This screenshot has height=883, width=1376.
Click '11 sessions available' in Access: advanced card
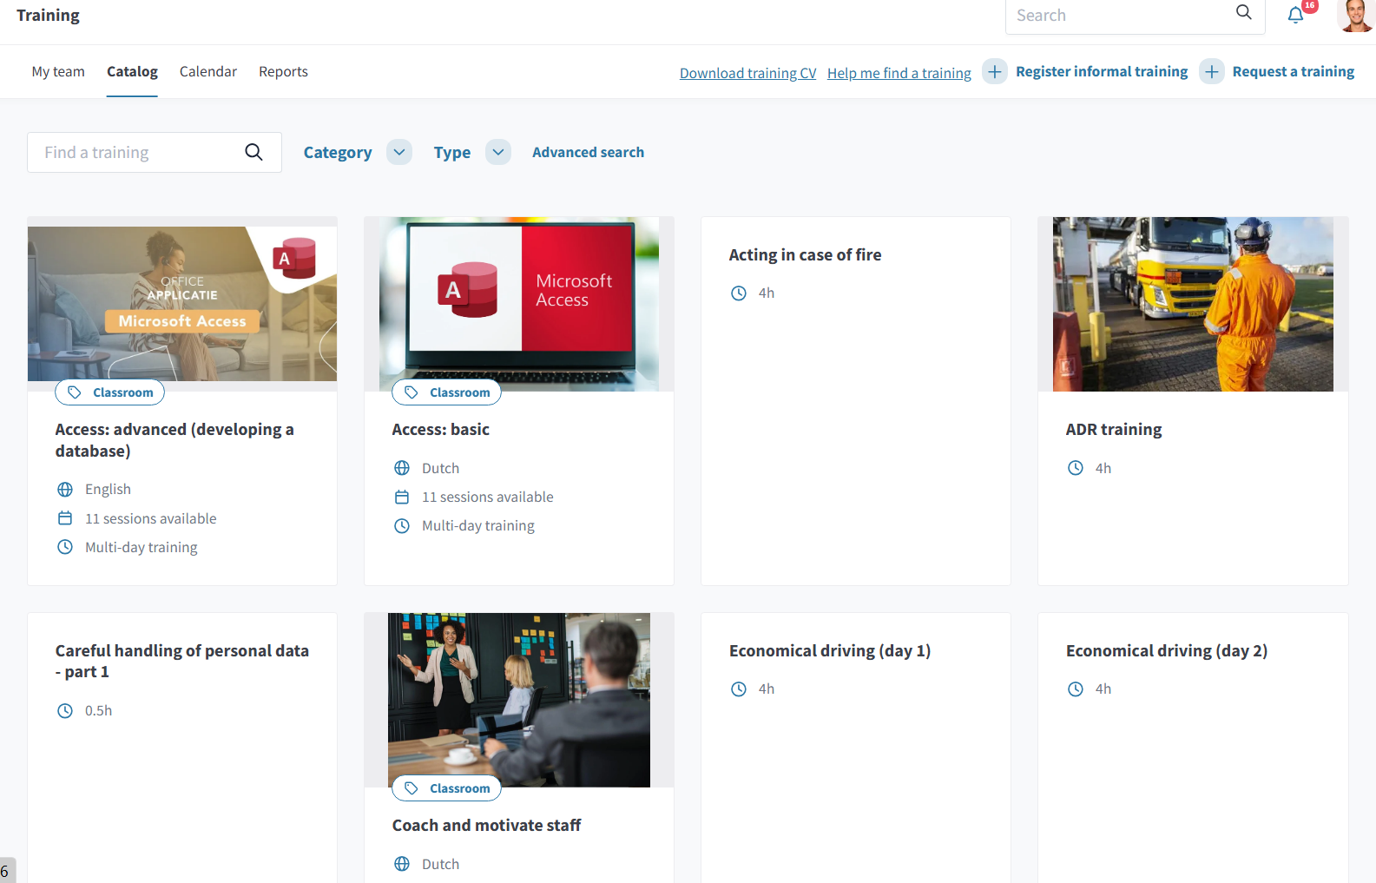point(151,518)
